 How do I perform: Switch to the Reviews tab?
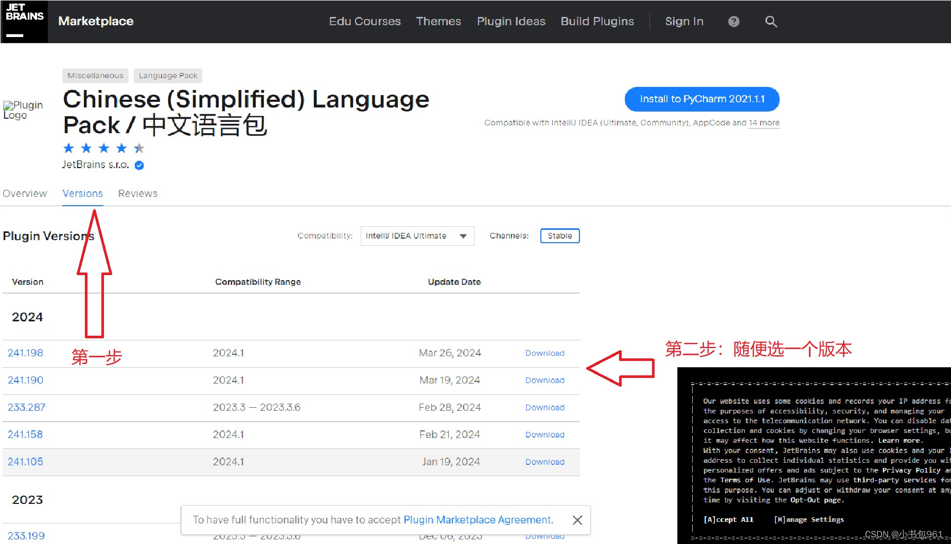138,193
